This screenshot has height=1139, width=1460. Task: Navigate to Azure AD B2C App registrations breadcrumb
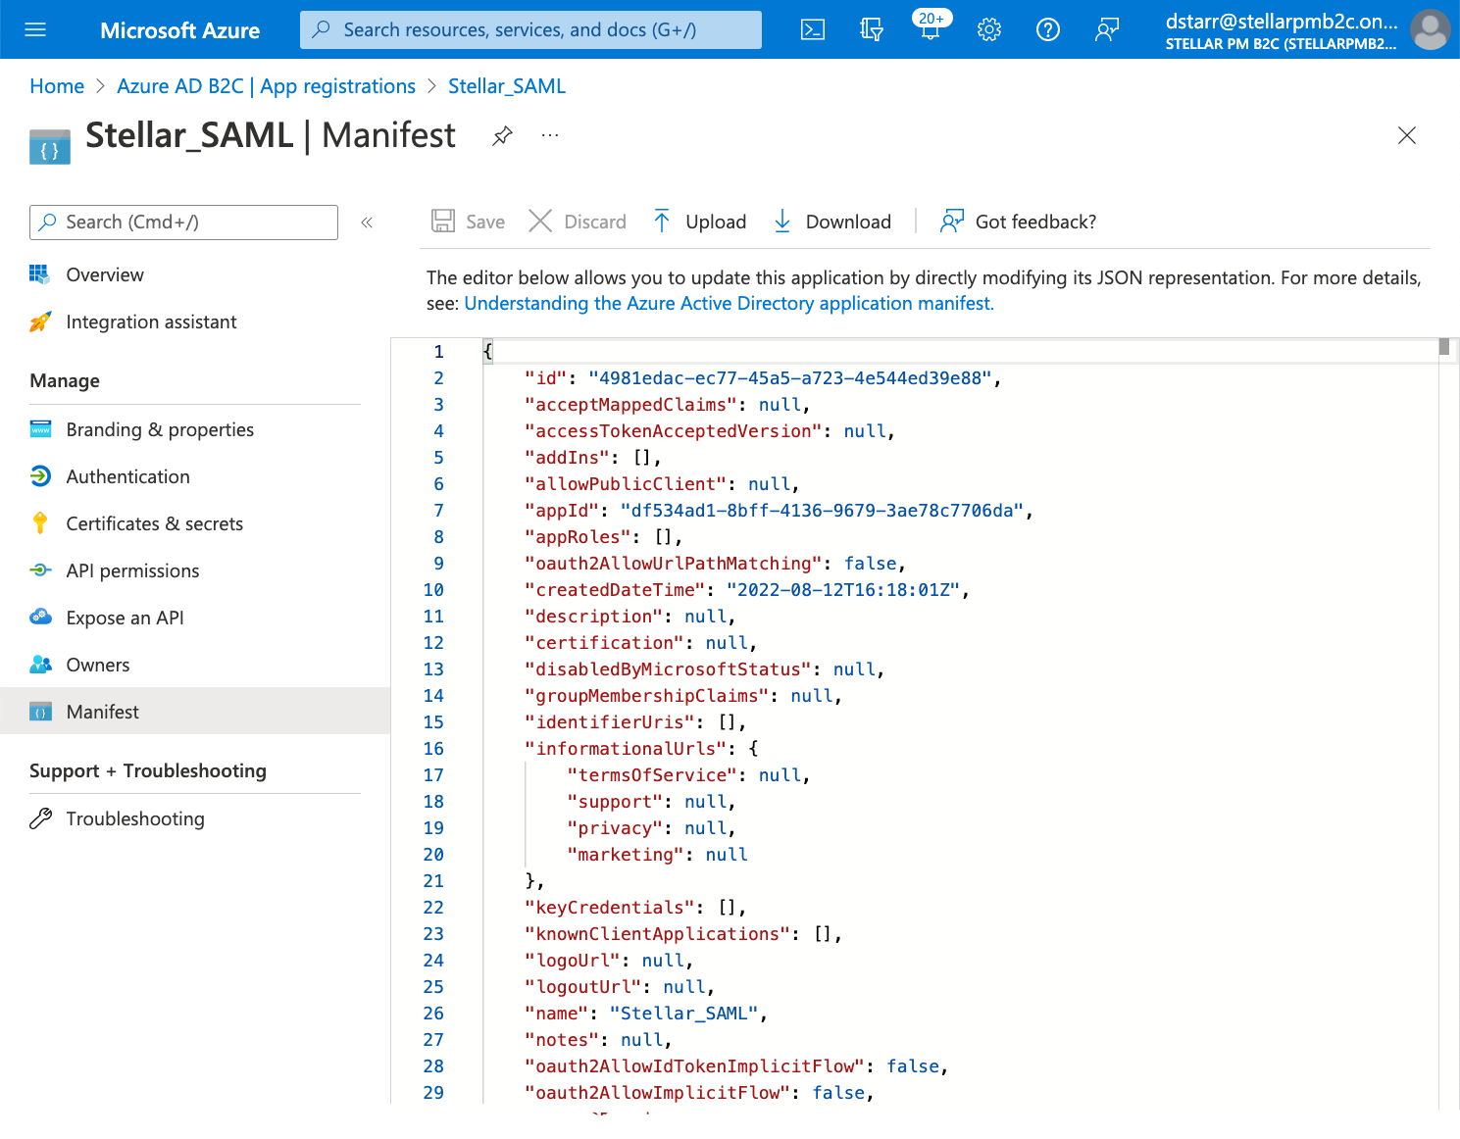click(266, 86)
